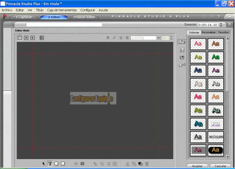Click the move/position crosshair tool

76,164
